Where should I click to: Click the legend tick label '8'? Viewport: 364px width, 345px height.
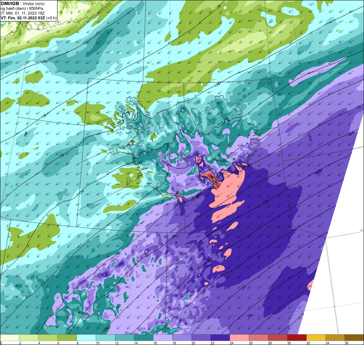pos(78,343)
